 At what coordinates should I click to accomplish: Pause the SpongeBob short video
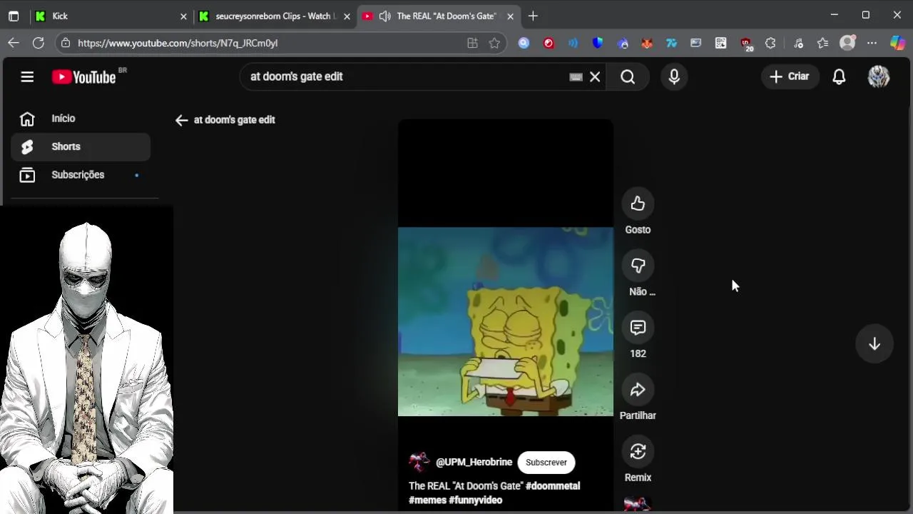(x=506, y=321)
